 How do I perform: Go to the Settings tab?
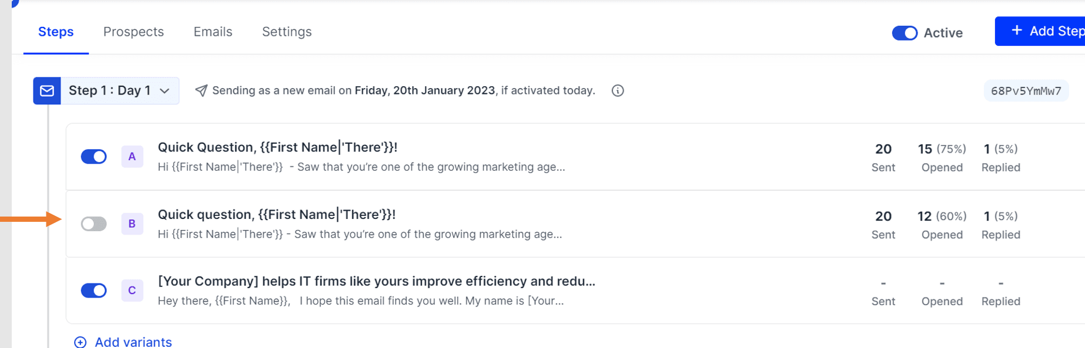pos(287,32)
